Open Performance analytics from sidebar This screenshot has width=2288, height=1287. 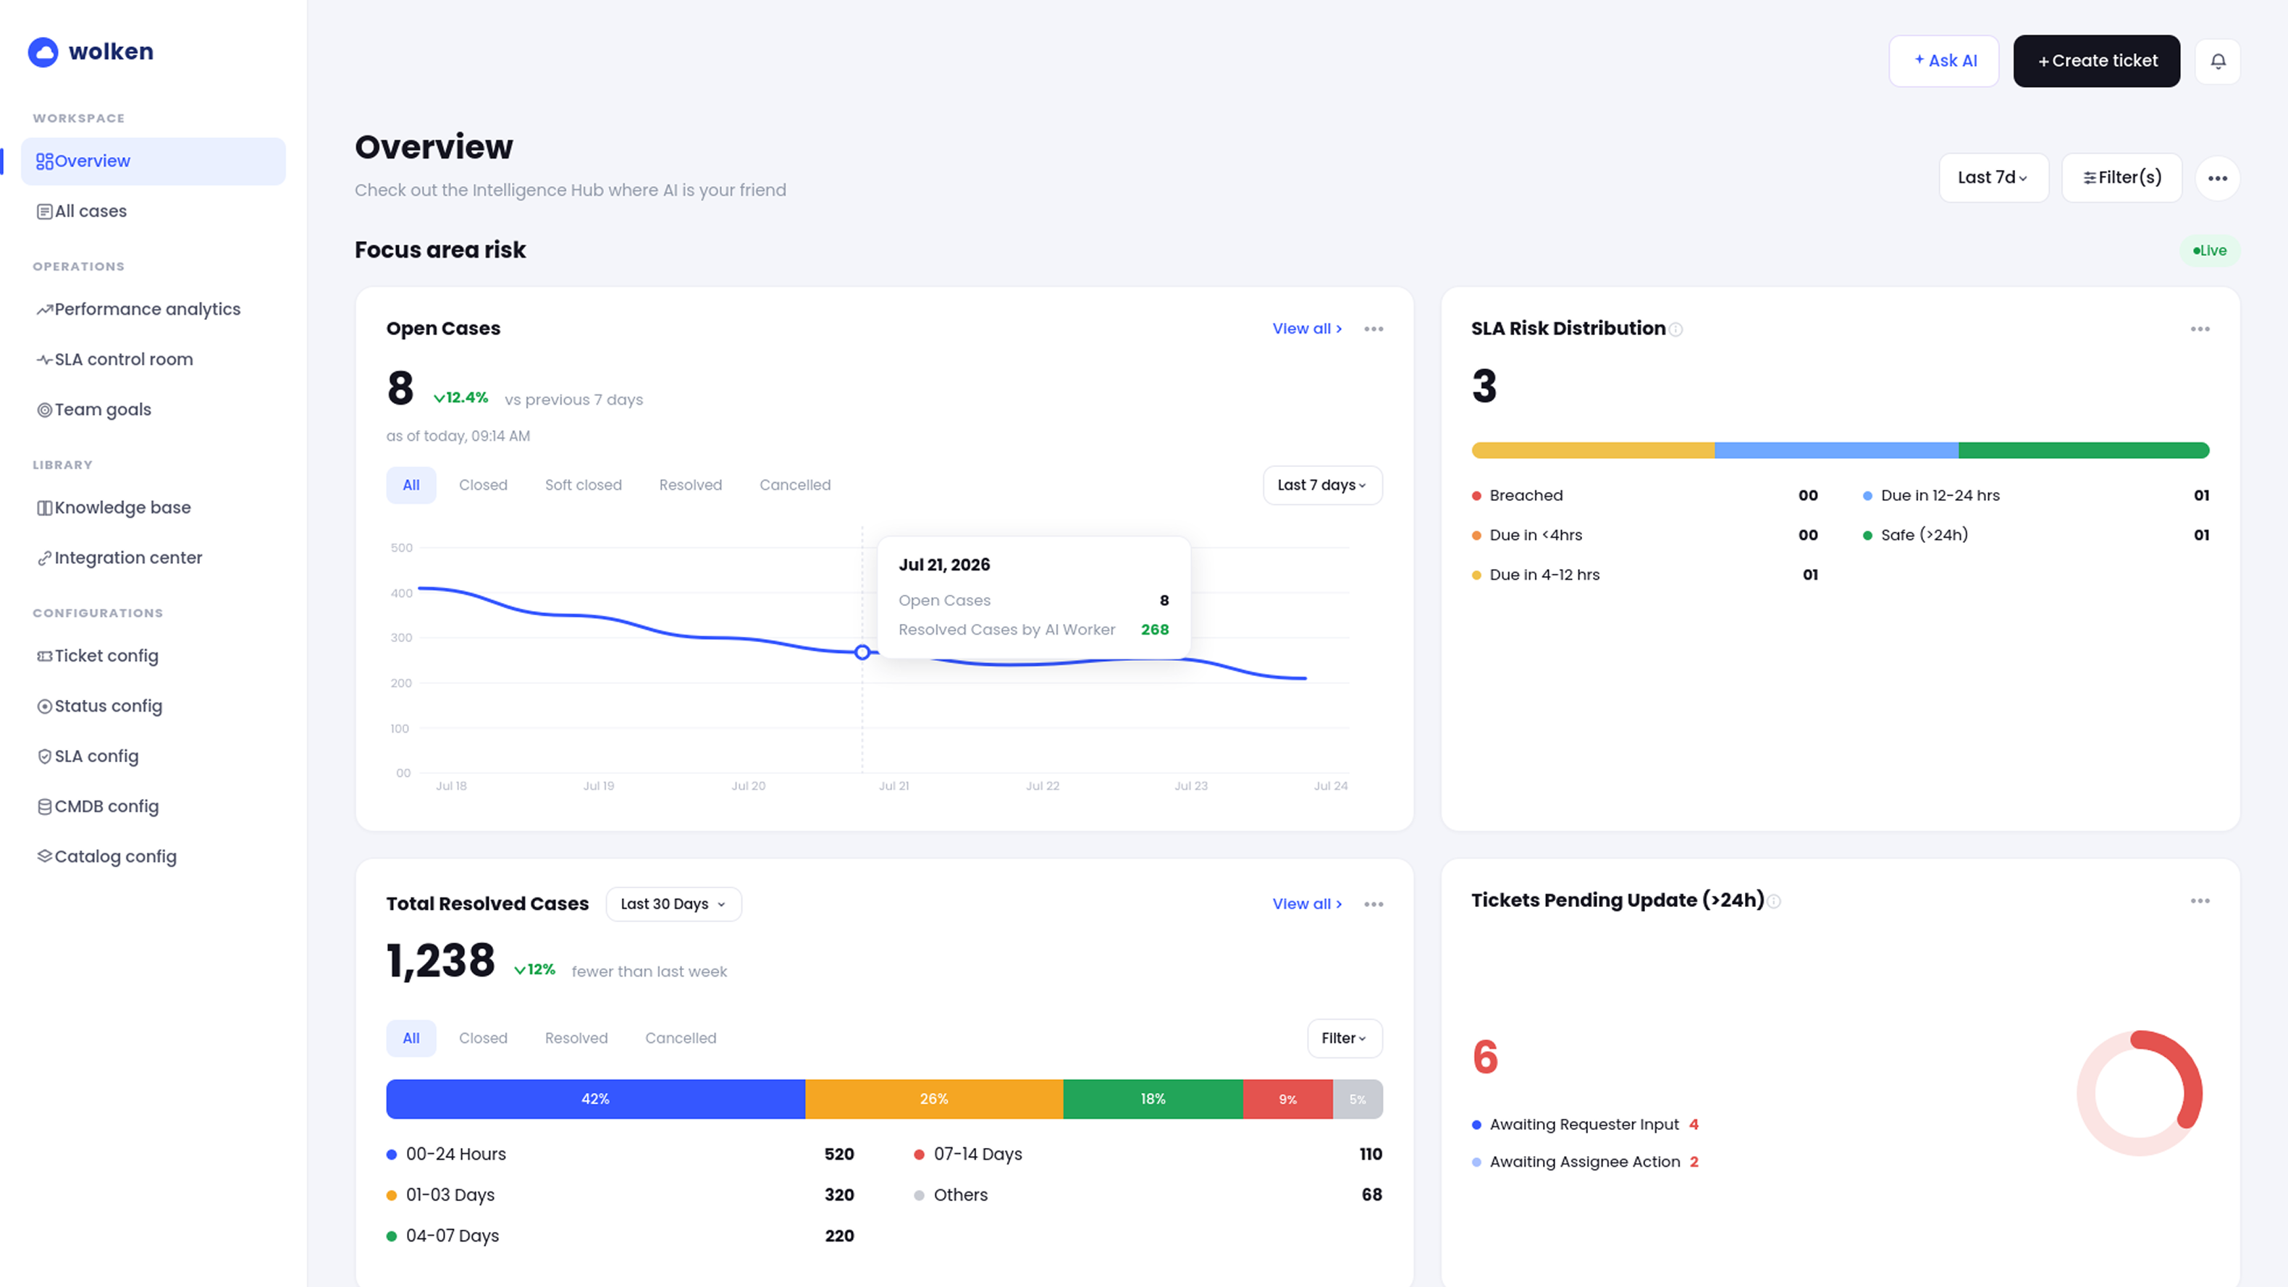(153, 309)
